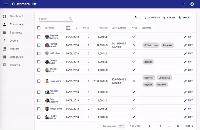This screenshot has width=200, height=130.
Task: Tick the Kennedy Littel row checkbox
Action: [x=39, y=92]
